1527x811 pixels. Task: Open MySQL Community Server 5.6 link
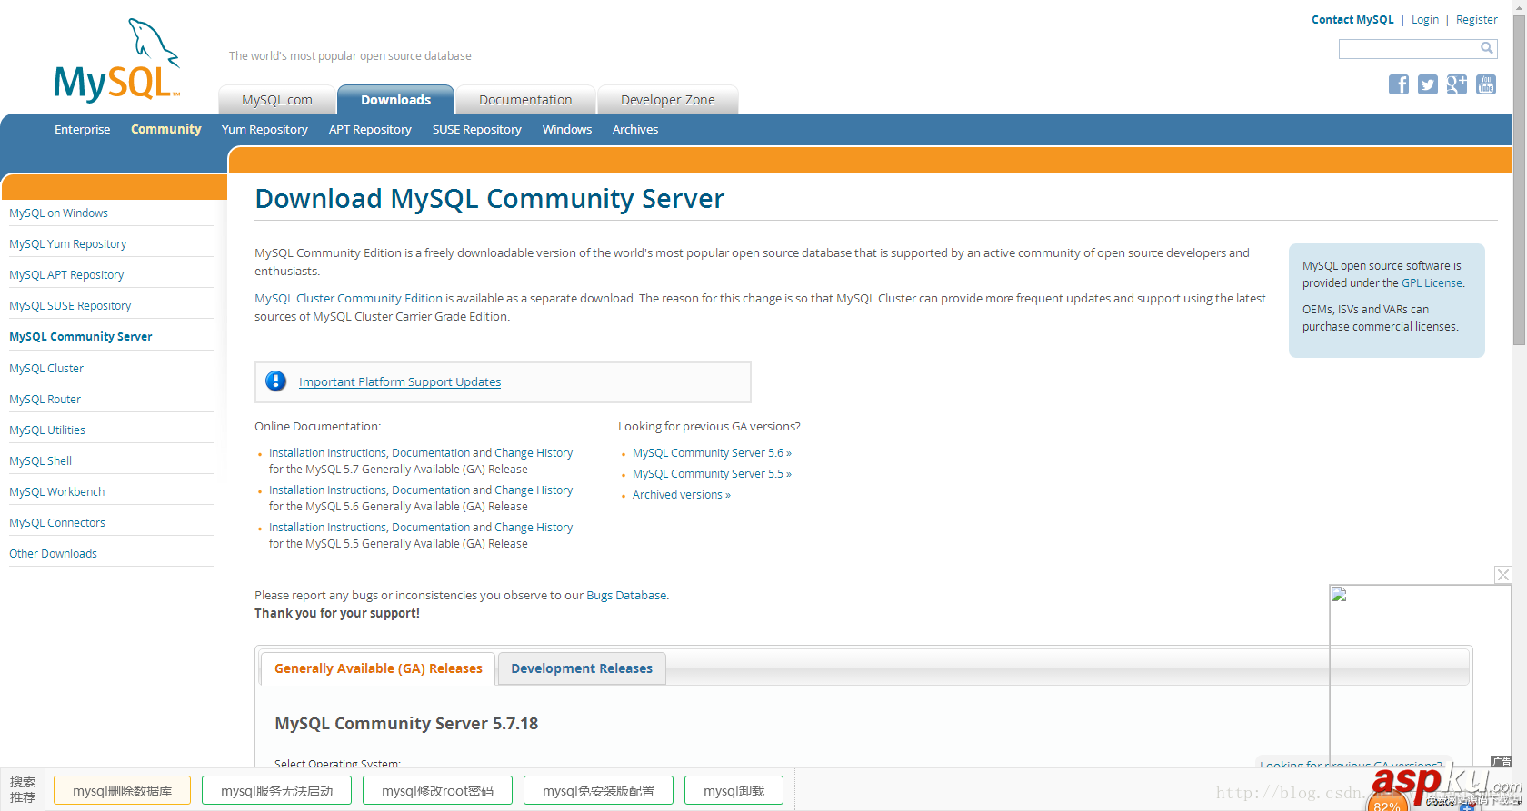[x=712, y=453]
